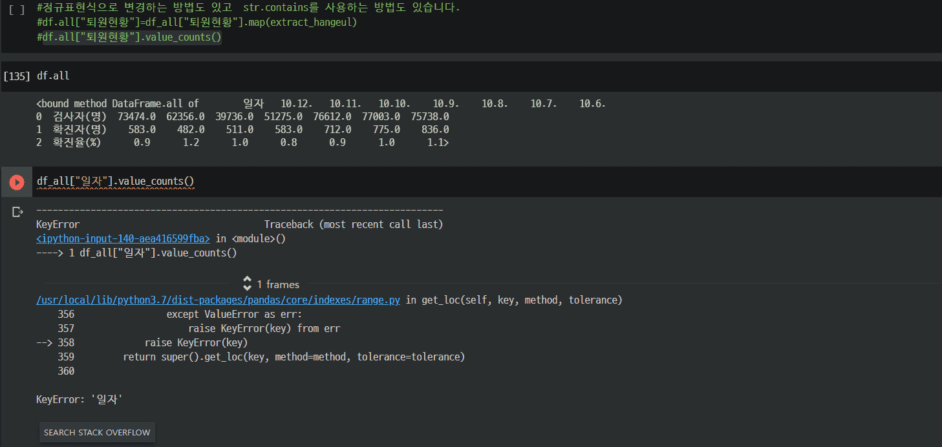Click the final "KeyError: '일자'" message

[80, 399]
